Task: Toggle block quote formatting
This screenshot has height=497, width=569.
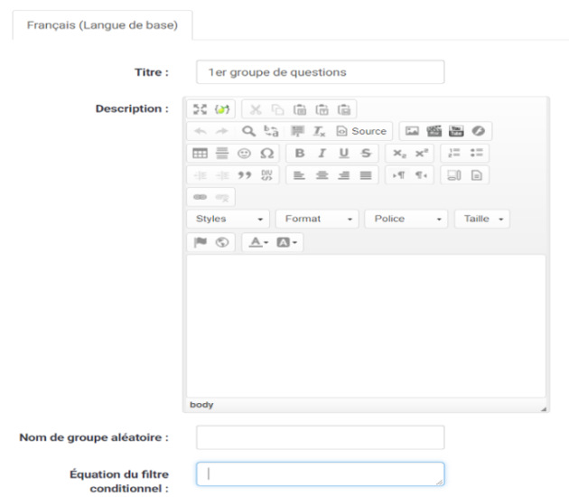Action: tap(244, 175)
